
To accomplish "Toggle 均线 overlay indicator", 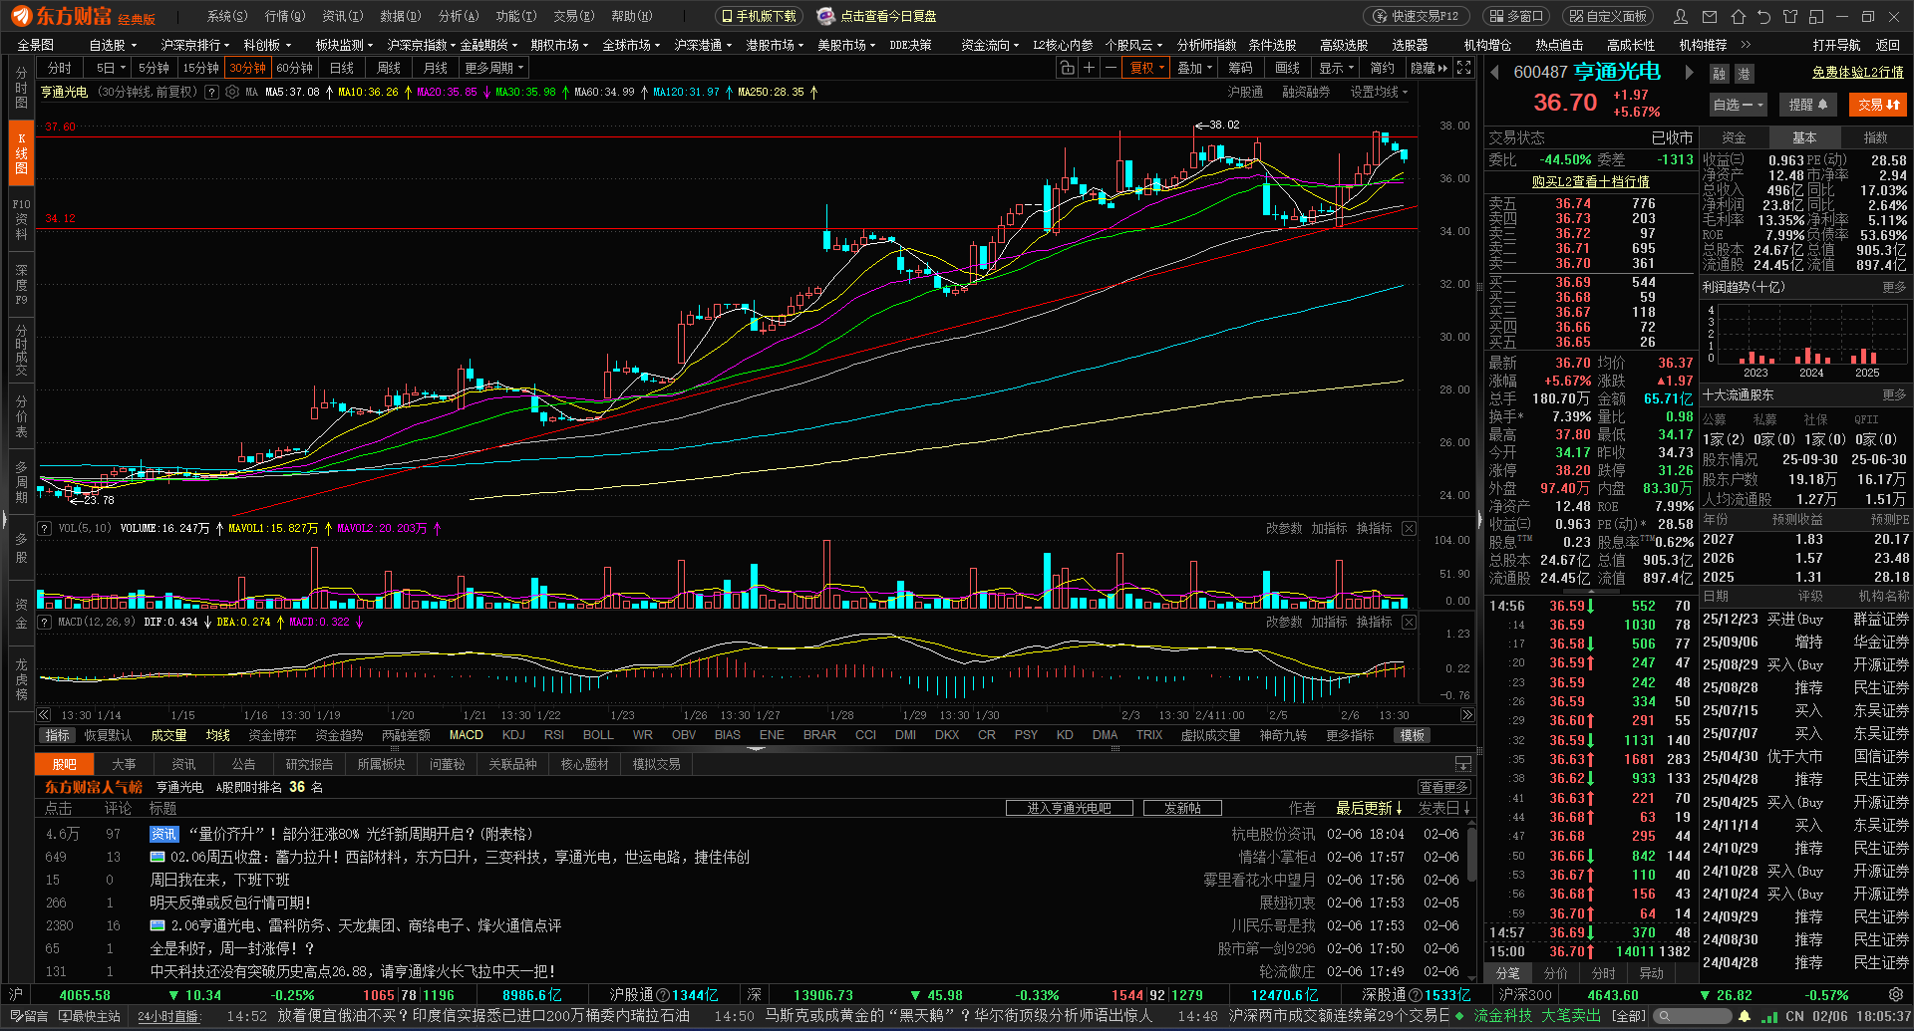I will (217, 735).
